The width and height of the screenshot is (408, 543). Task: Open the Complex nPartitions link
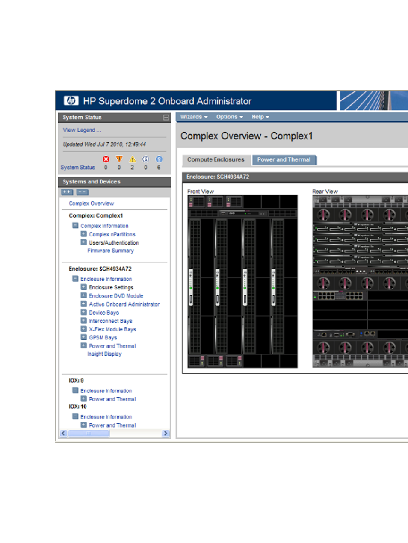(x=112, y=234)
